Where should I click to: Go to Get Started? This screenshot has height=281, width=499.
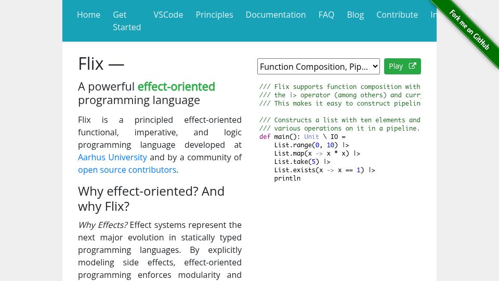(127, 21)
